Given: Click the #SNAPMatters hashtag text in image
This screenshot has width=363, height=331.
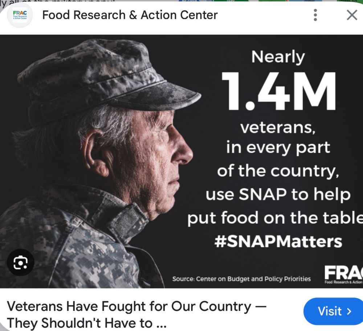Looking at the screenshot, I should [x=278, y=241].
